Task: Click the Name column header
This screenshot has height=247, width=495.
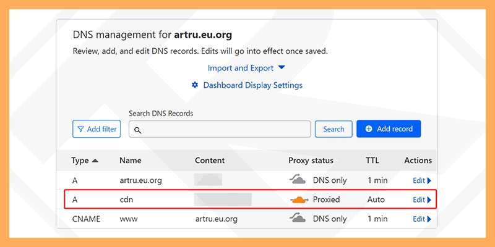Action: click(x=131, y=161)
